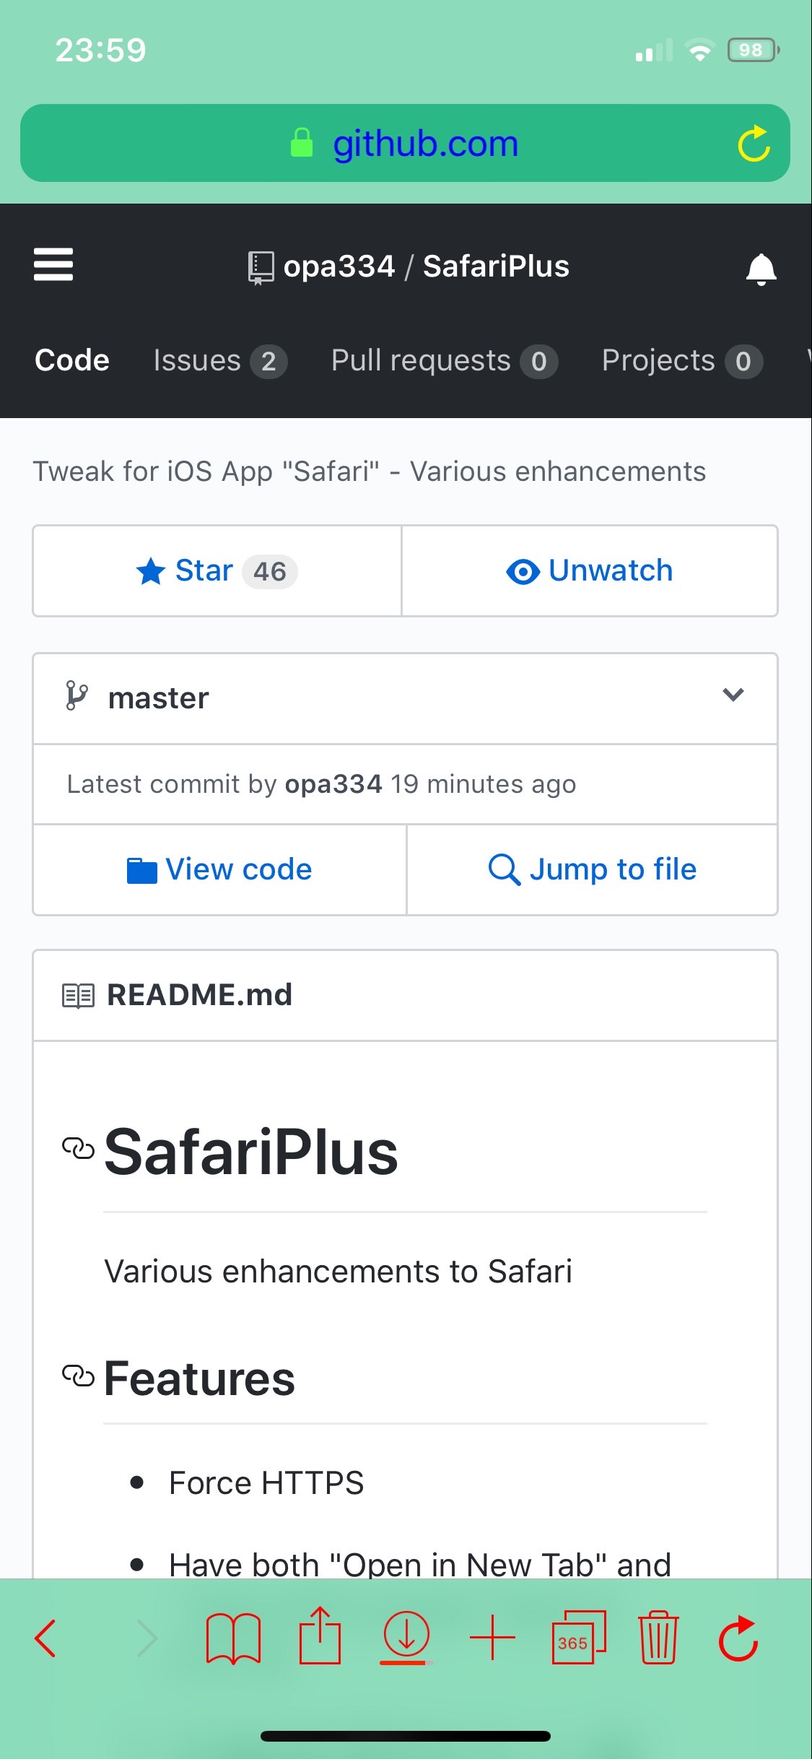Image resolution: width=812 pixels, height=1759 pixels.
Task: Tap the share sheet icon
Action: click(320, 1636)
